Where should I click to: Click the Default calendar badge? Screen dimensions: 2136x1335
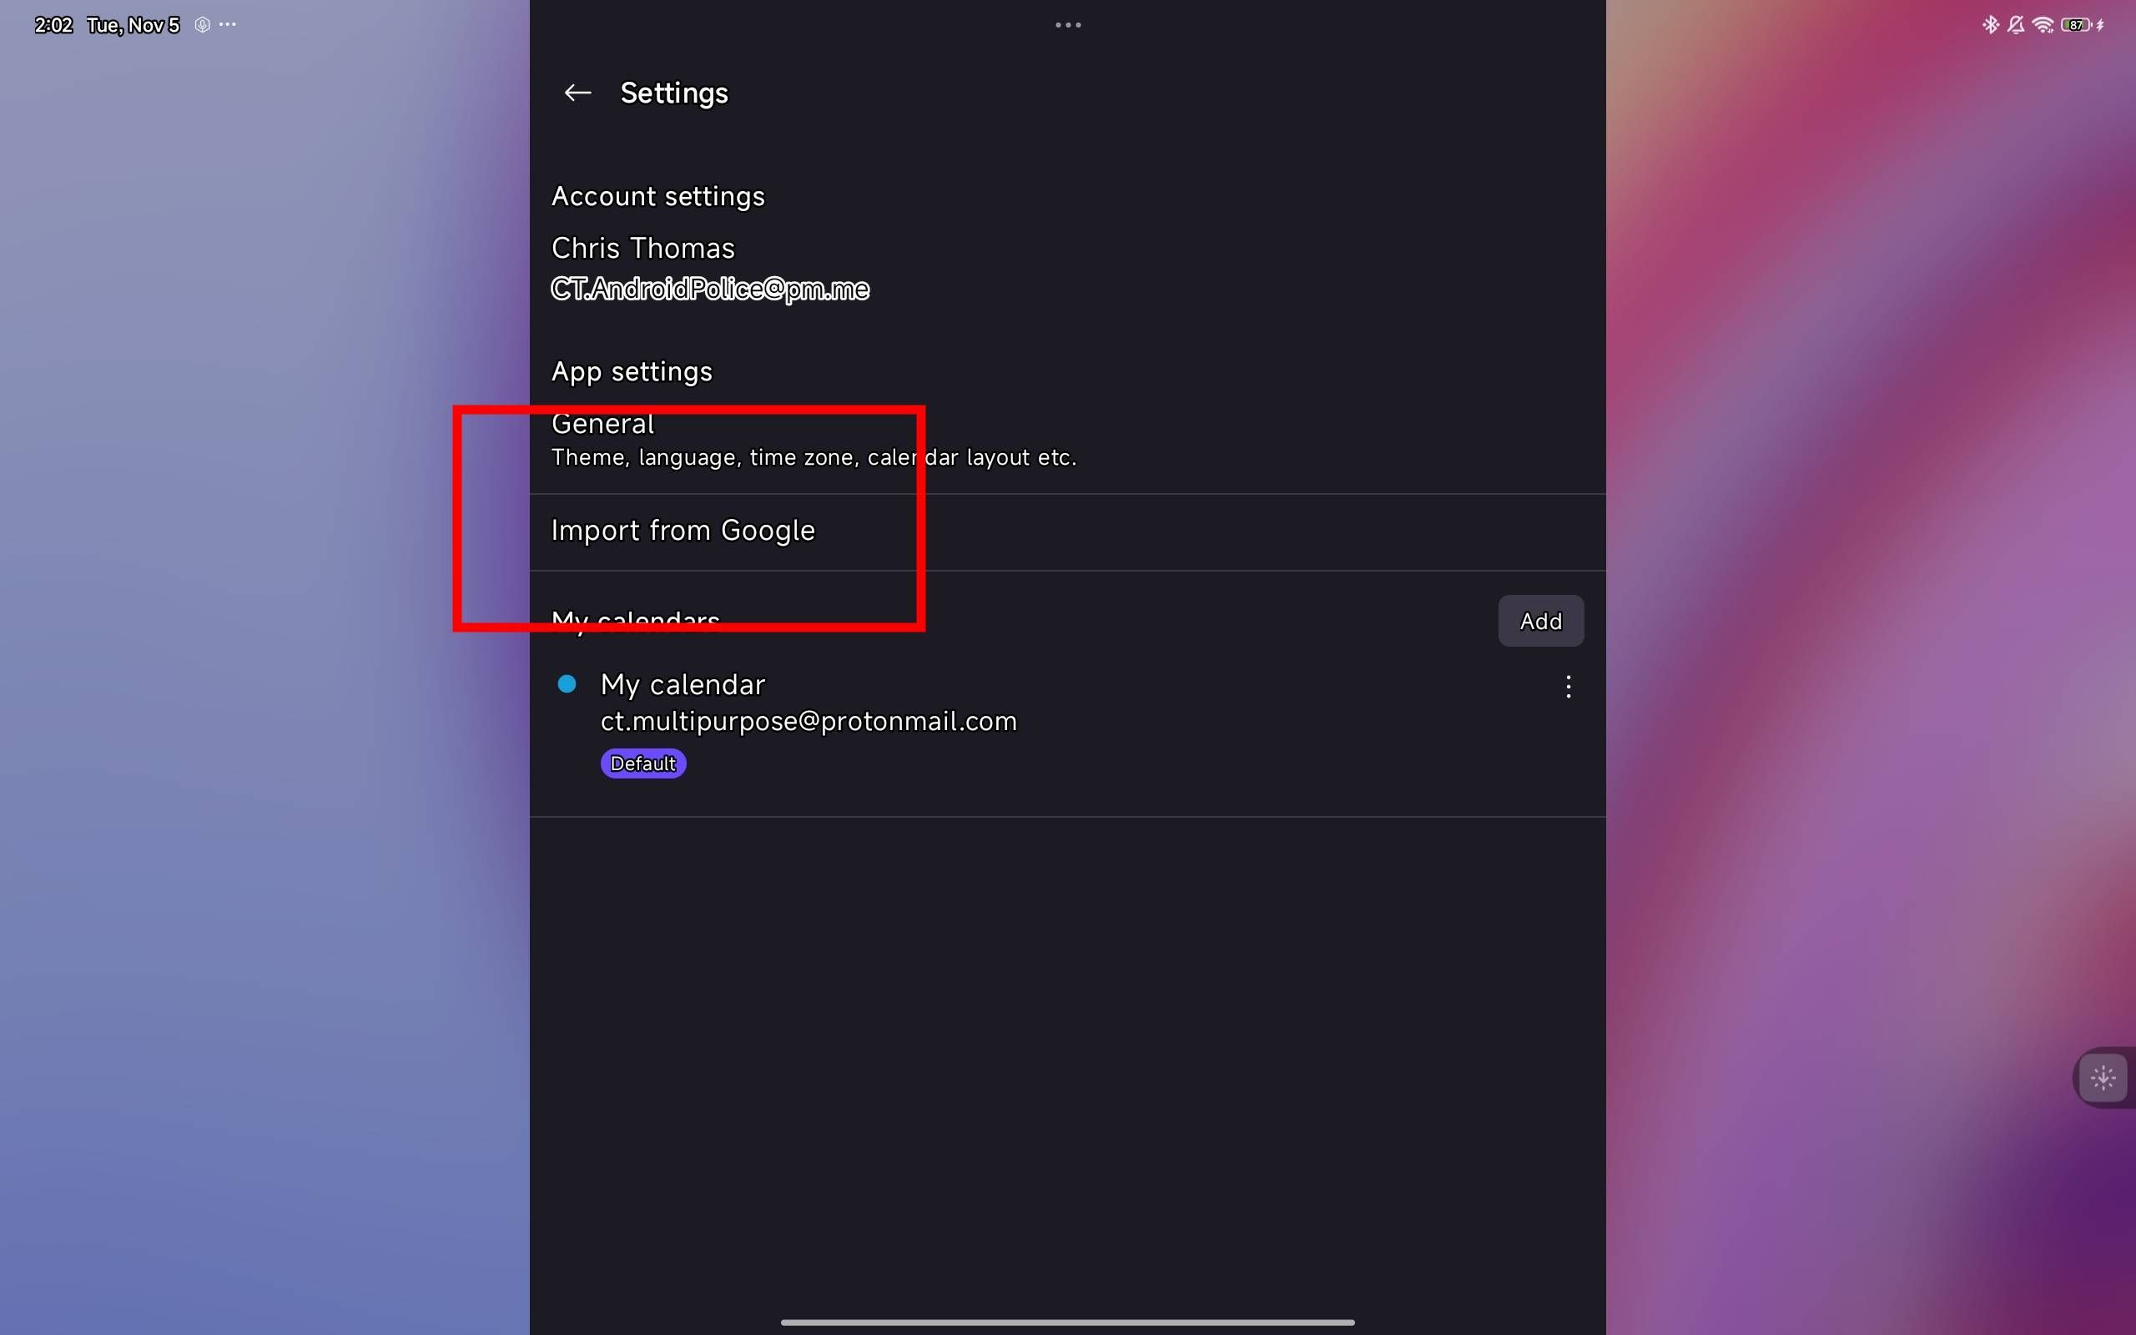coord(642,763)
